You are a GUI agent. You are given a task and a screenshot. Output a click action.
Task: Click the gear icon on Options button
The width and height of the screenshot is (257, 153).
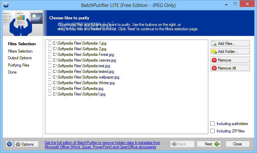click(18, 144)
